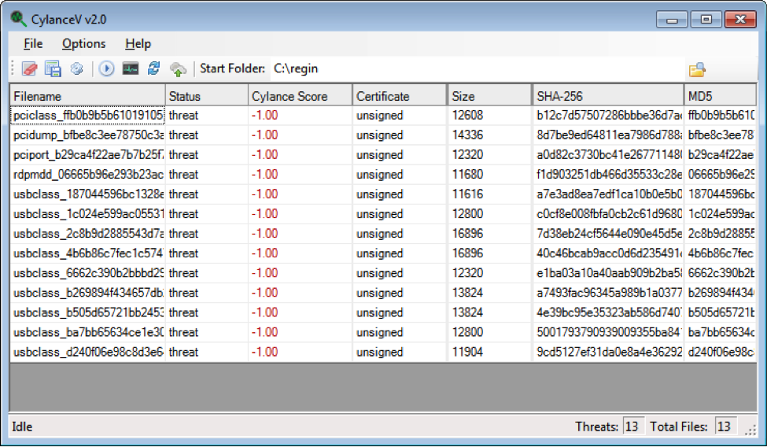
Task: Click the SHA-256 hash starting a7e3ad8ea7edf1ca
Action: (x=609, y=194)
